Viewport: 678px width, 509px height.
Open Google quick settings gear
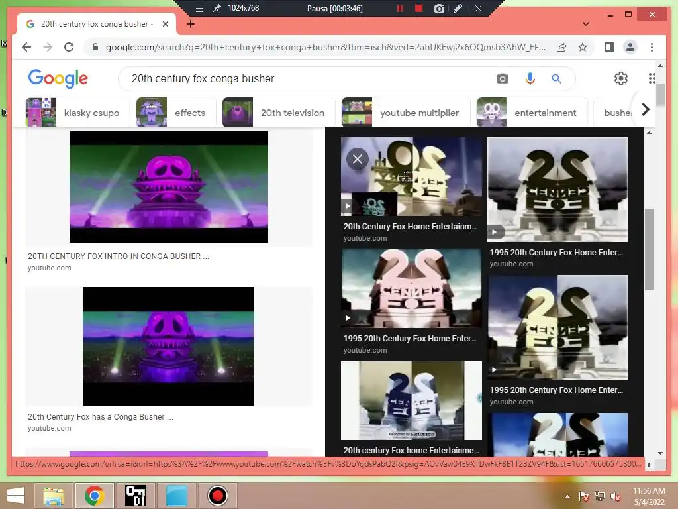(x=621, y=78)
